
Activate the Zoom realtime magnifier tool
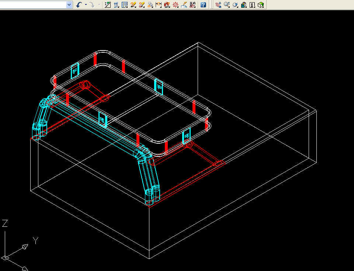click(226, 5)
